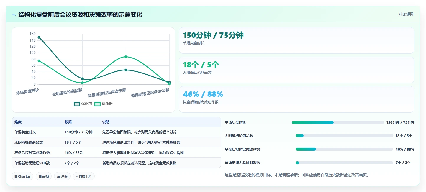Click description 先看异常和四象限 row text
Viewport: 426px width, 192px height.
pyautogui.click(x=140, y=132)
